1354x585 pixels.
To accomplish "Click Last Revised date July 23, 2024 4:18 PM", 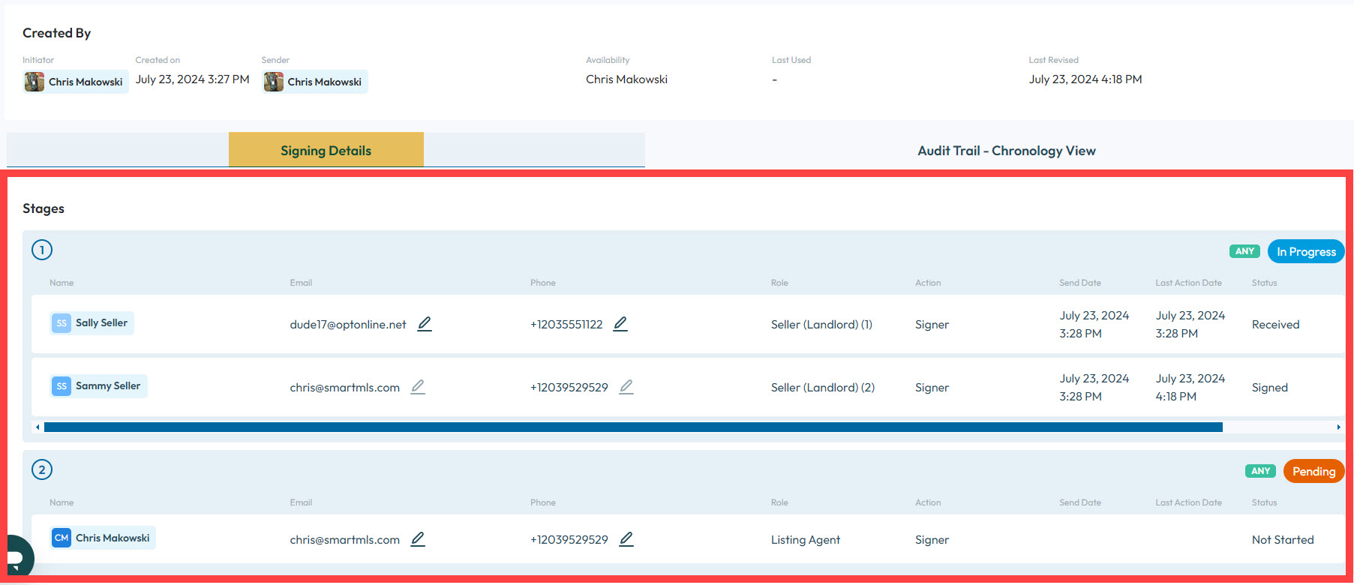I will point(1085,79).
